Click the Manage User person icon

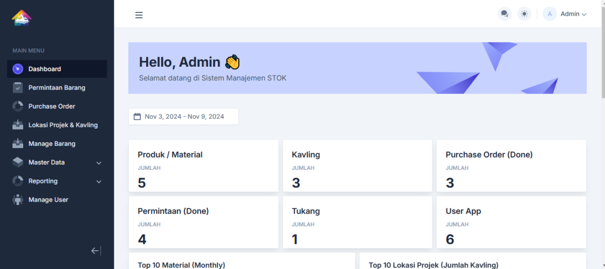18,200
